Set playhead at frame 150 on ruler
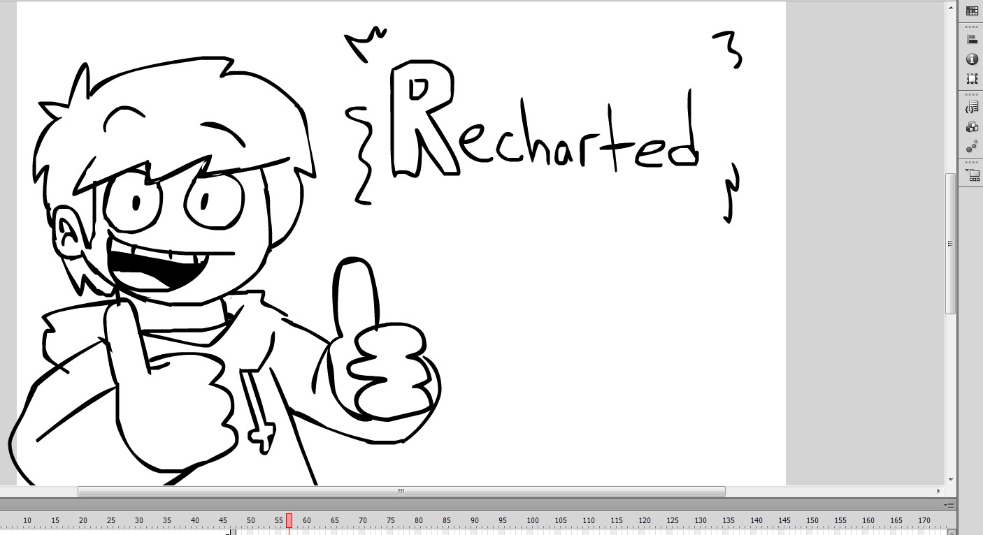The height and width of the screenshot is (535, 983). pos(812,520)
